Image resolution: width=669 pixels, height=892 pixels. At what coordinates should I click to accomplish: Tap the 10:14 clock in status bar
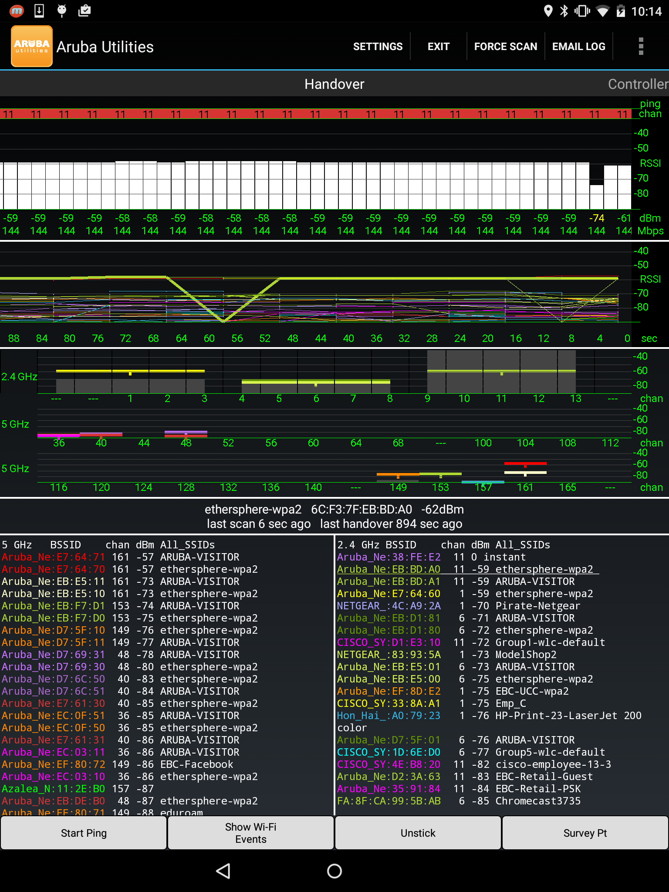(x=646, y=11)
